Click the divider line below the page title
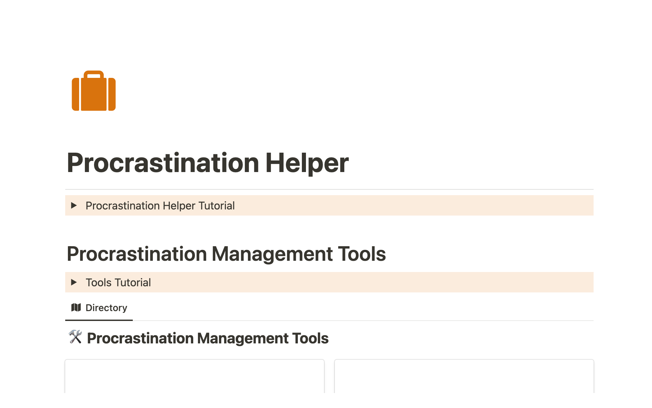This screenshot has height=408, width=652. point(329,189)
